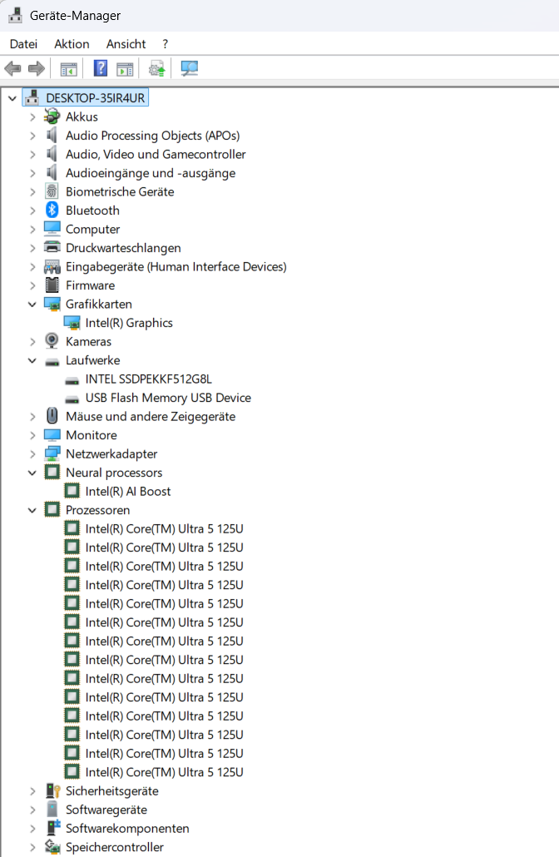Click the Mäuse und andere Zeigegeräte icon

pos(52,416)
